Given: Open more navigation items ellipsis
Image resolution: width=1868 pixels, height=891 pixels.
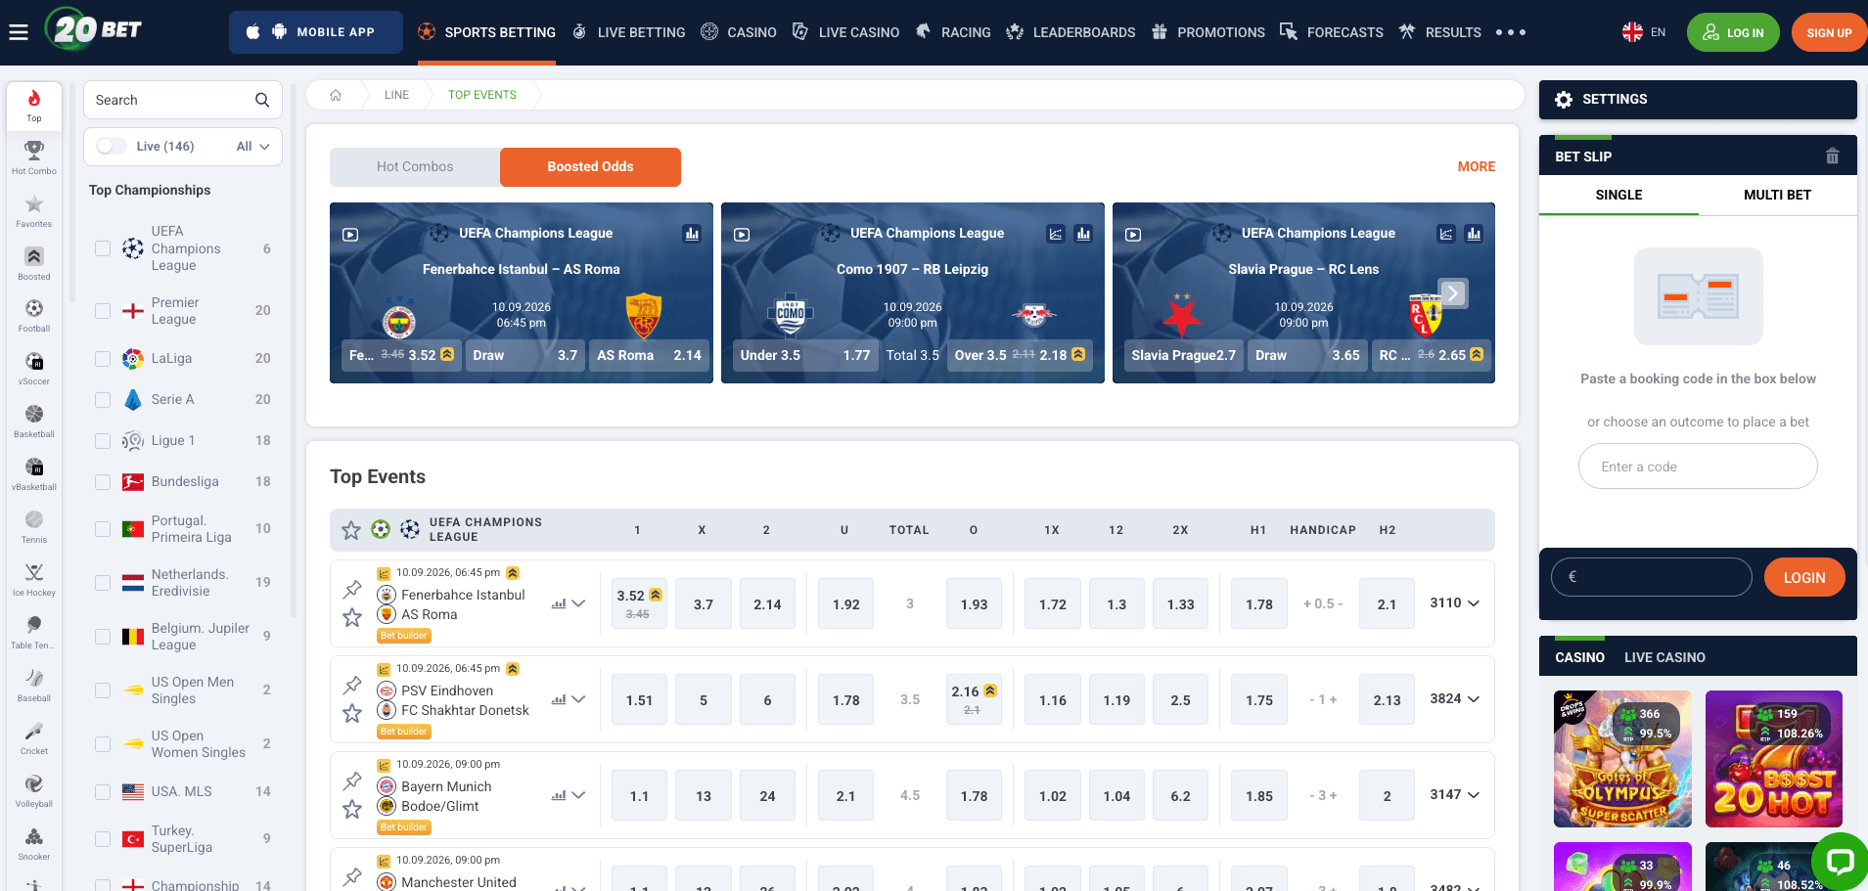Looking at the screenshot, I should click(x=1511, y=32).
